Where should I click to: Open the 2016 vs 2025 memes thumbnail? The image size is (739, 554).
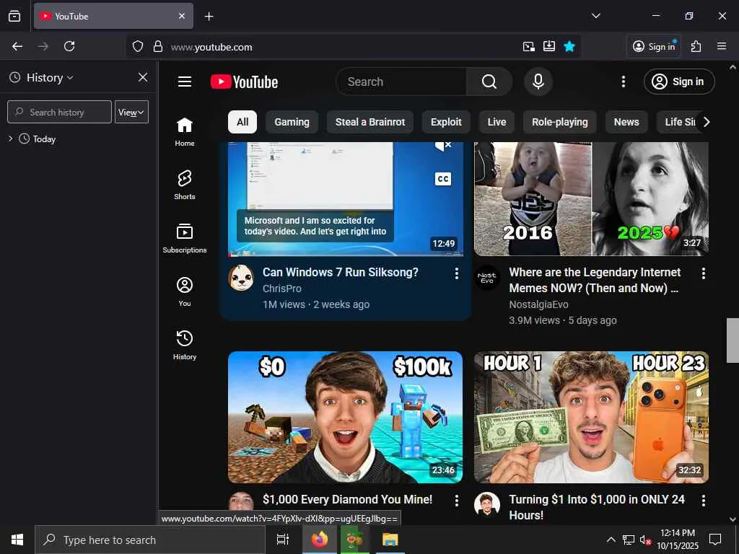(x=592, y=199)
